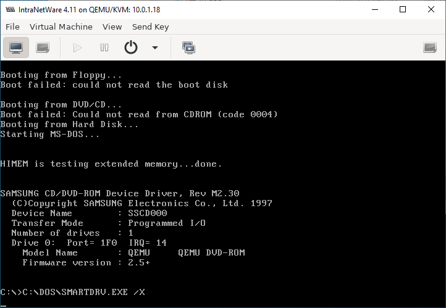This screenshot has width=446, height=308.
Task: Click 'Programmed I/O' transfer mode value
Action: pyautogui.click(x=167, y=223)
